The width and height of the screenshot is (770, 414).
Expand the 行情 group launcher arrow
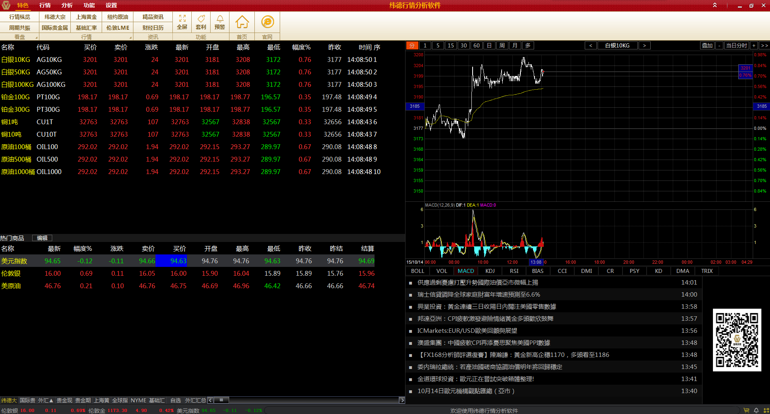coord(130,37)
